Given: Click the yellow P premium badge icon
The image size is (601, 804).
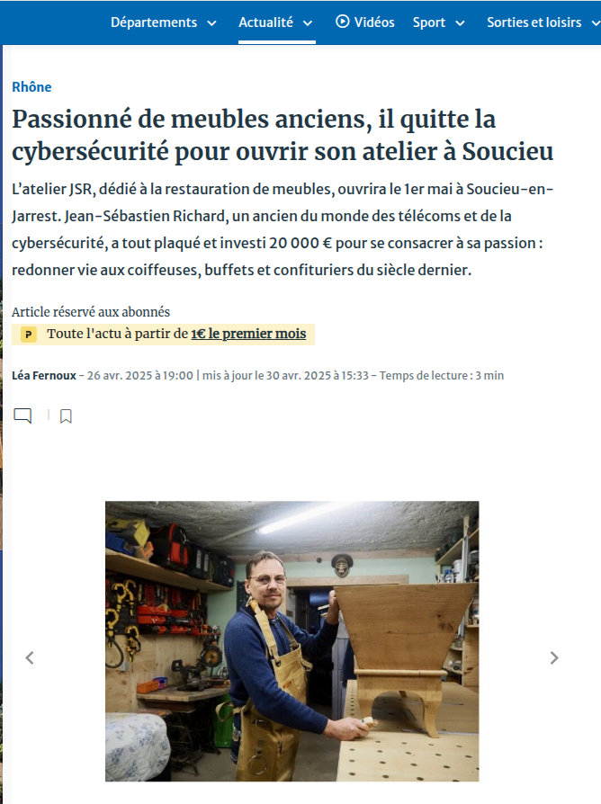Looking at the screenshot, I should pyautogui.click(x=28, y=335).
